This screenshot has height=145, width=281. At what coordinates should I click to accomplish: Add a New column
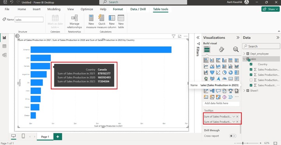point(112,22)
